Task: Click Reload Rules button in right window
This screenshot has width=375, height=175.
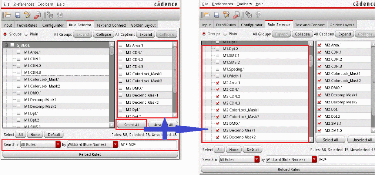Action: pos(289,169)
